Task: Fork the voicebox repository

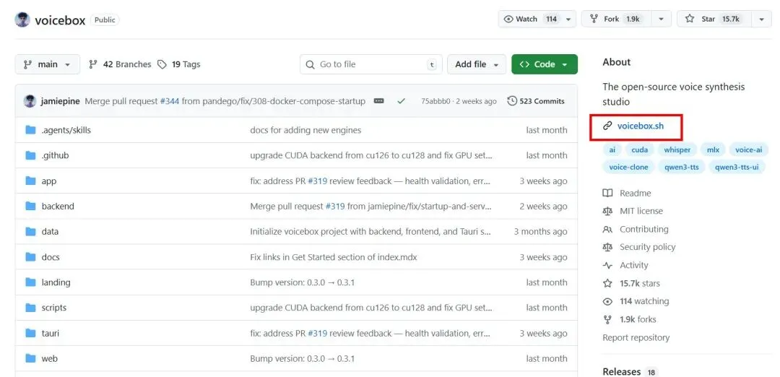Action: coord(616,19)
